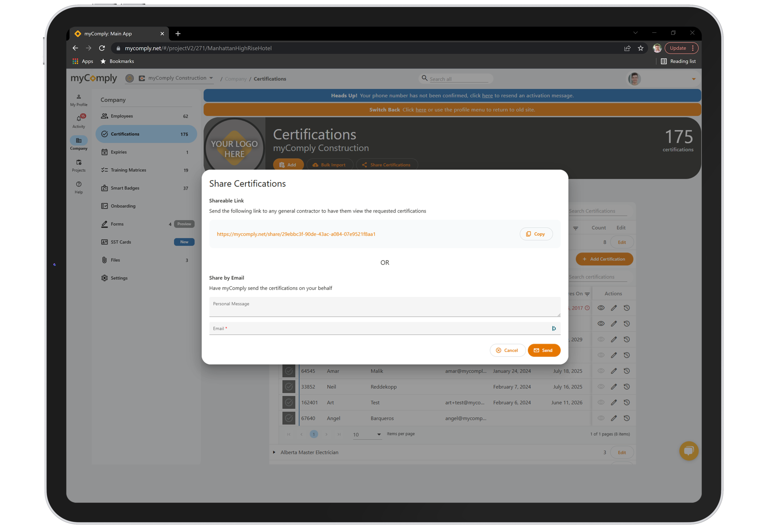Screen dimensions: 770x529
Task: Close the myComply: Main App tab
Action: coord(162,33)
